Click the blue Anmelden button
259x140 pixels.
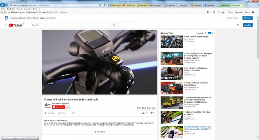247,25
